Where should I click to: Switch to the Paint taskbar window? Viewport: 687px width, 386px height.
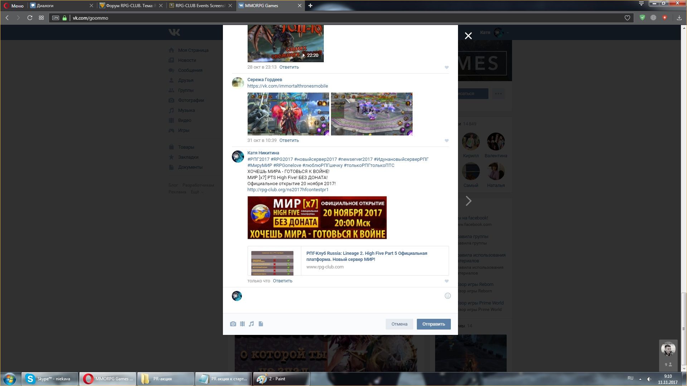coord(281,379)
